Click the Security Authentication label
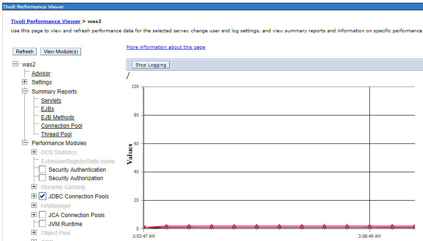423x241 pixels. 77,170
